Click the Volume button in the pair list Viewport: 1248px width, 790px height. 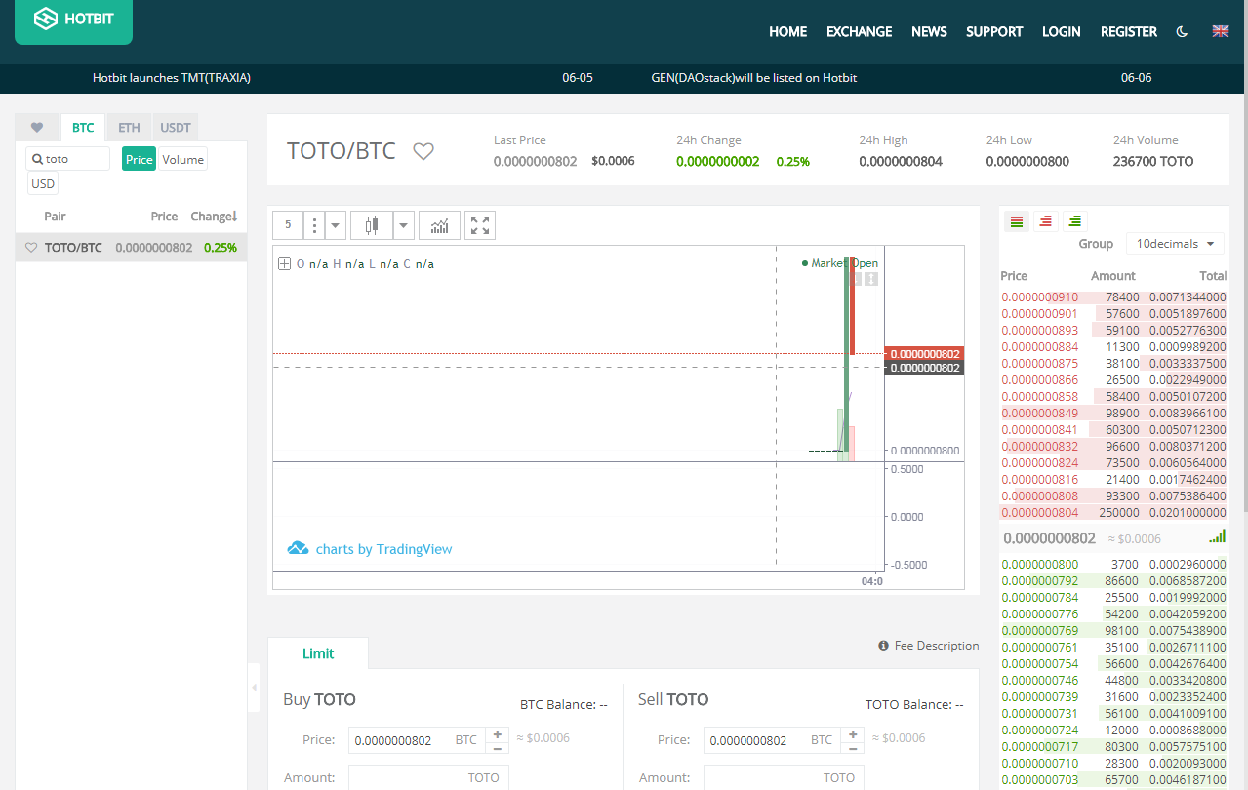(x=182, y=159)
